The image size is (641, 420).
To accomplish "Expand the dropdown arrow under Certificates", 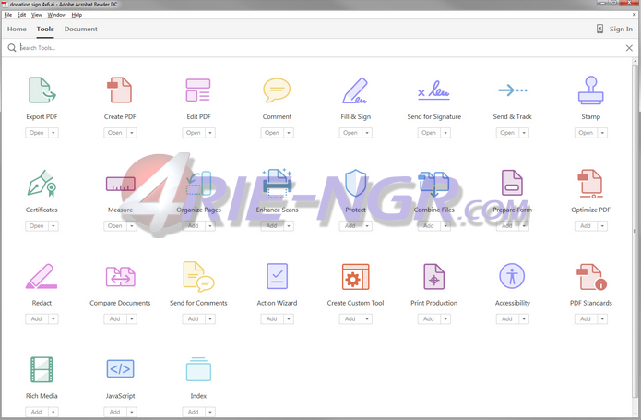I will click(x=53, y=226).
